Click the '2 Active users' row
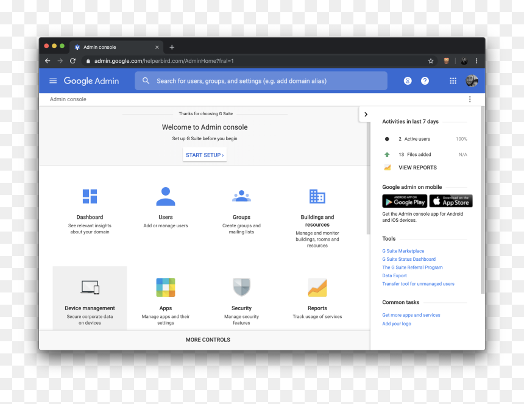Screen dimensions: 524x404 coord(425,139)
